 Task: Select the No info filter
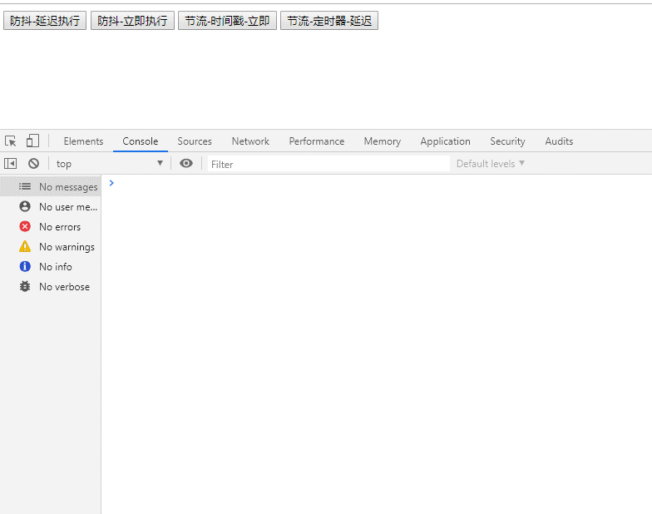pyautogui.click(x=55, y=267)
